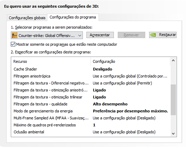Screen dimensions: 186x148
Task: Change Filtragem da textura - otimização trilinear value
Action: click(99, 97)
